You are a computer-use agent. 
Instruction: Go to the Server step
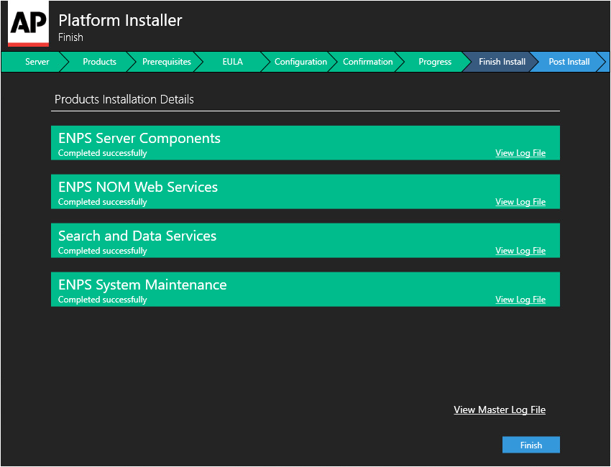click(37, 62)
